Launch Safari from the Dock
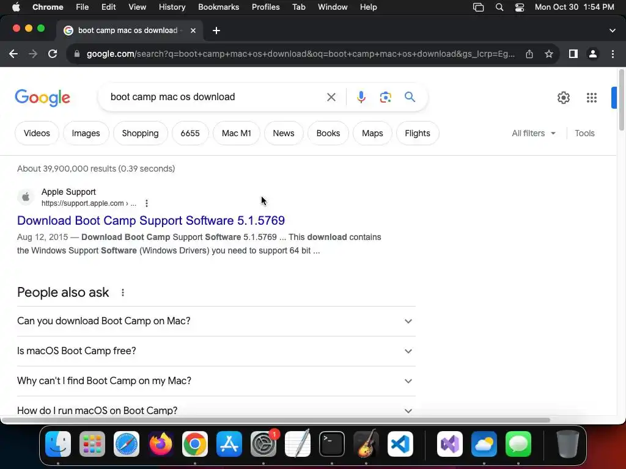Image resolution: width=626 pixels, height=469 pixels. point(127,444)
